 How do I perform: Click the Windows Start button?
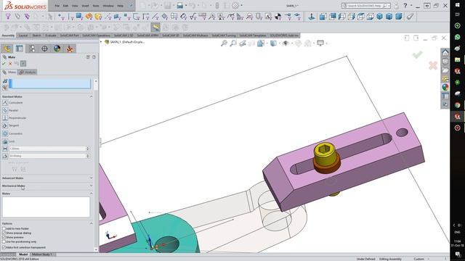coord(457,5)
